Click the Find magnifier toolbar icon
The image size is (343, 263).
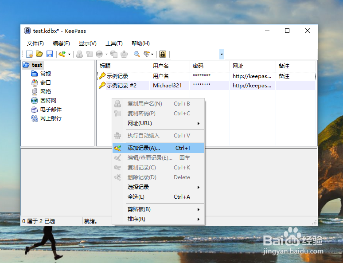pyautogui.click(x=137, y=54)
